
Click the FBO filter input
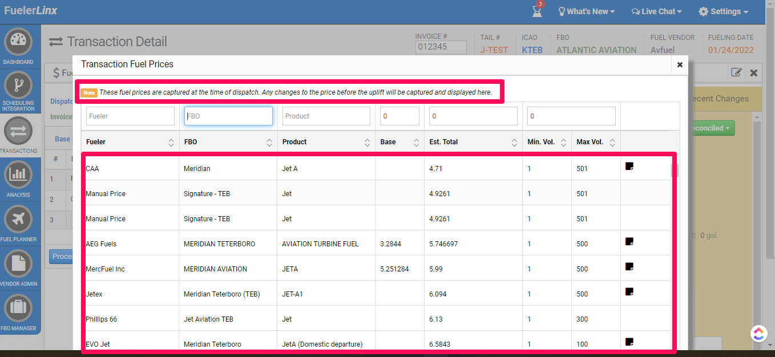tap(228, 116)
